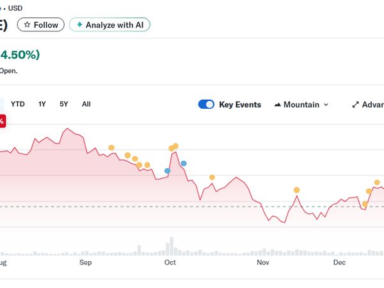Click the sparkle Analyze with AI button
The image size is (384, 288).
(x=109, y=25)
